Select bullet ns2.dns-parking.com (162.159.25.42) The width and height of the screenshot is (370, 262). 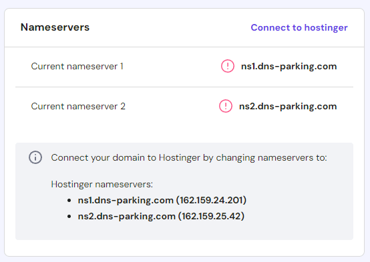point(161,216)
